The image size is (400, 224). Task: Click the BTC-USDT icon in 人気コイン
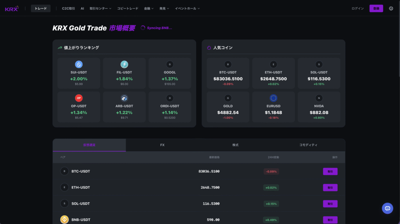pyautogui.click(x=228, y=64)
